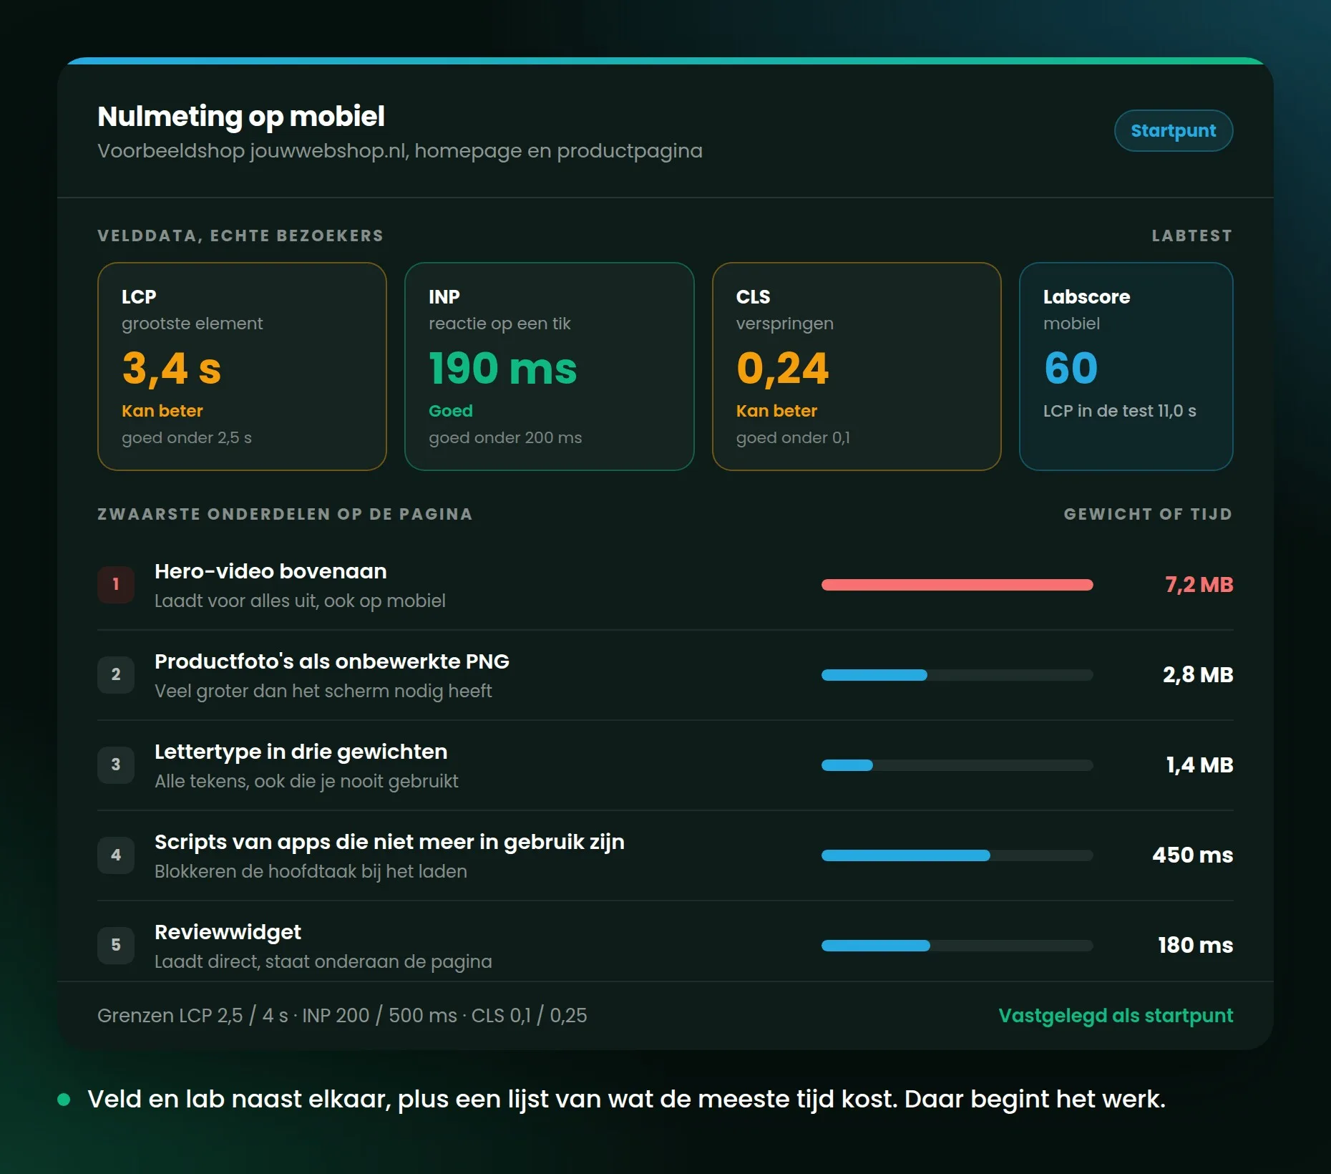Click the red Hero-video 7,2 MB bar
This screenshot has width=1331, height=1174.
[x=957, y=585]
